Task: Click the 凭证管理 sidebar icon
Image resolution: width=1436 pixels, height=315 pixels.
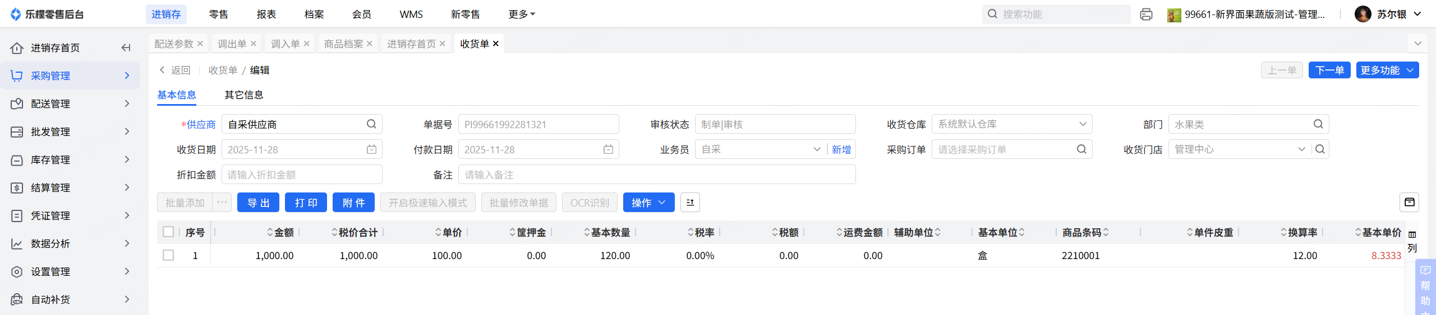Action: tap(17, 215)
